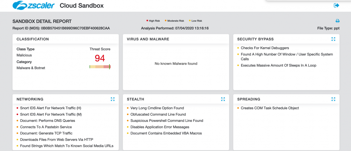351x151 pixels.
Task: Click the orange Moderate Risk legend dot
Action: [x=166, y=21]
